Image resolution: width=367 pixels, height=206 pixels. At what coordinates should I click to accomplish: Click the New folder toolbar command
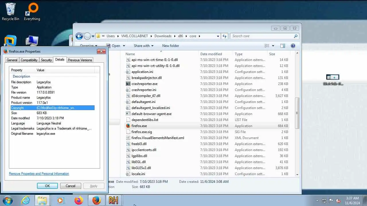click(171, 46)
